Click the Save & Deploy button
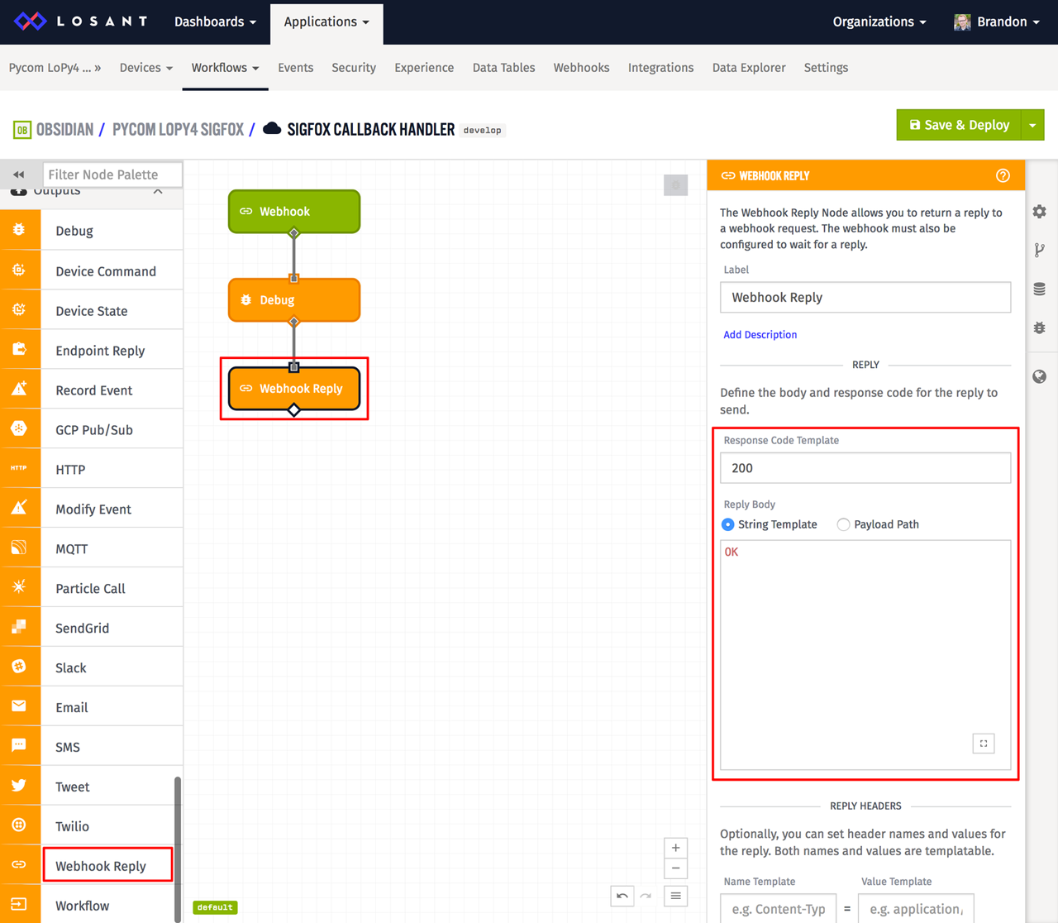The height and width of the screenshot is (923, 1058). [959, 125]
